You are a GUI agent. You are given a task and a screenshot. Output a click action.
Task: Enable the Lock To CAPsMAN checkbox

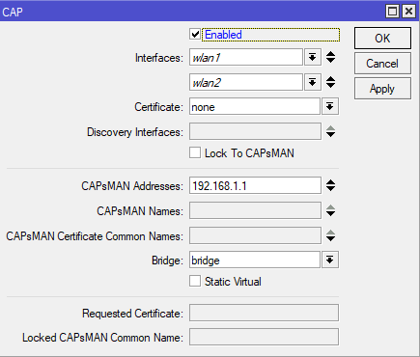[195, 152]
